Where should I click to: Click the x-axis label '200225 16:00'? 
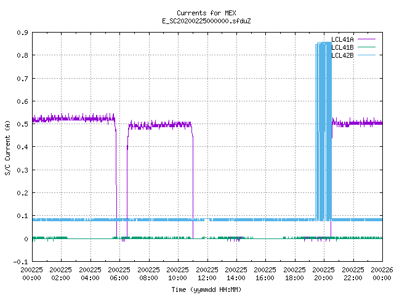[265, 274]
